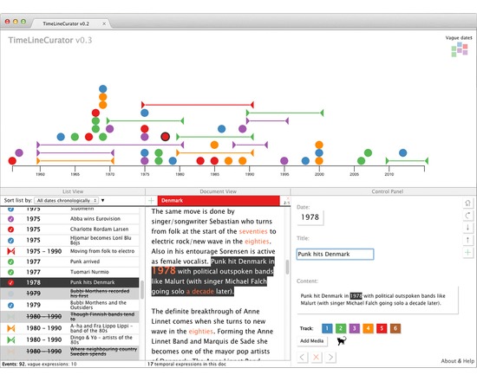The image size is (477, 381).
Task: Click the up arrow icon in Control Panel
Action: pos(467,240)
